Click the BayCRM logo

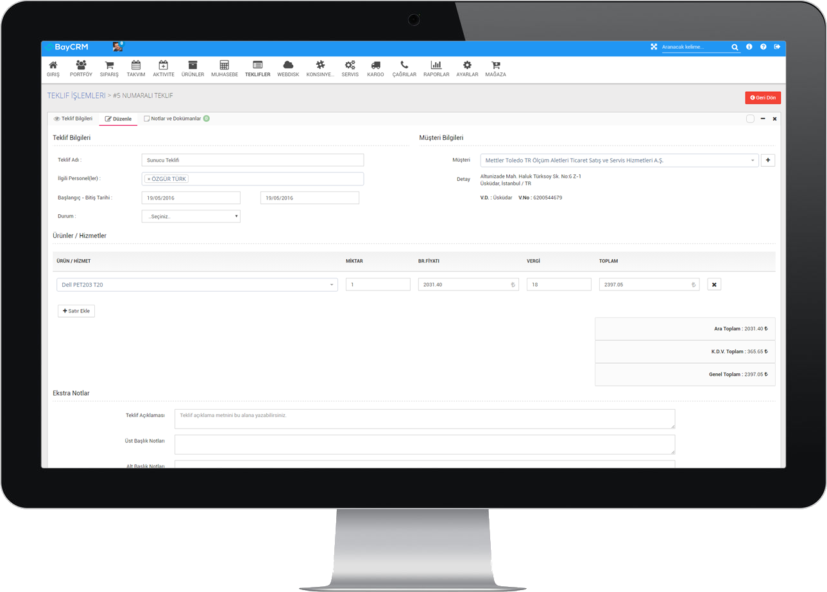tap(67, 47)
